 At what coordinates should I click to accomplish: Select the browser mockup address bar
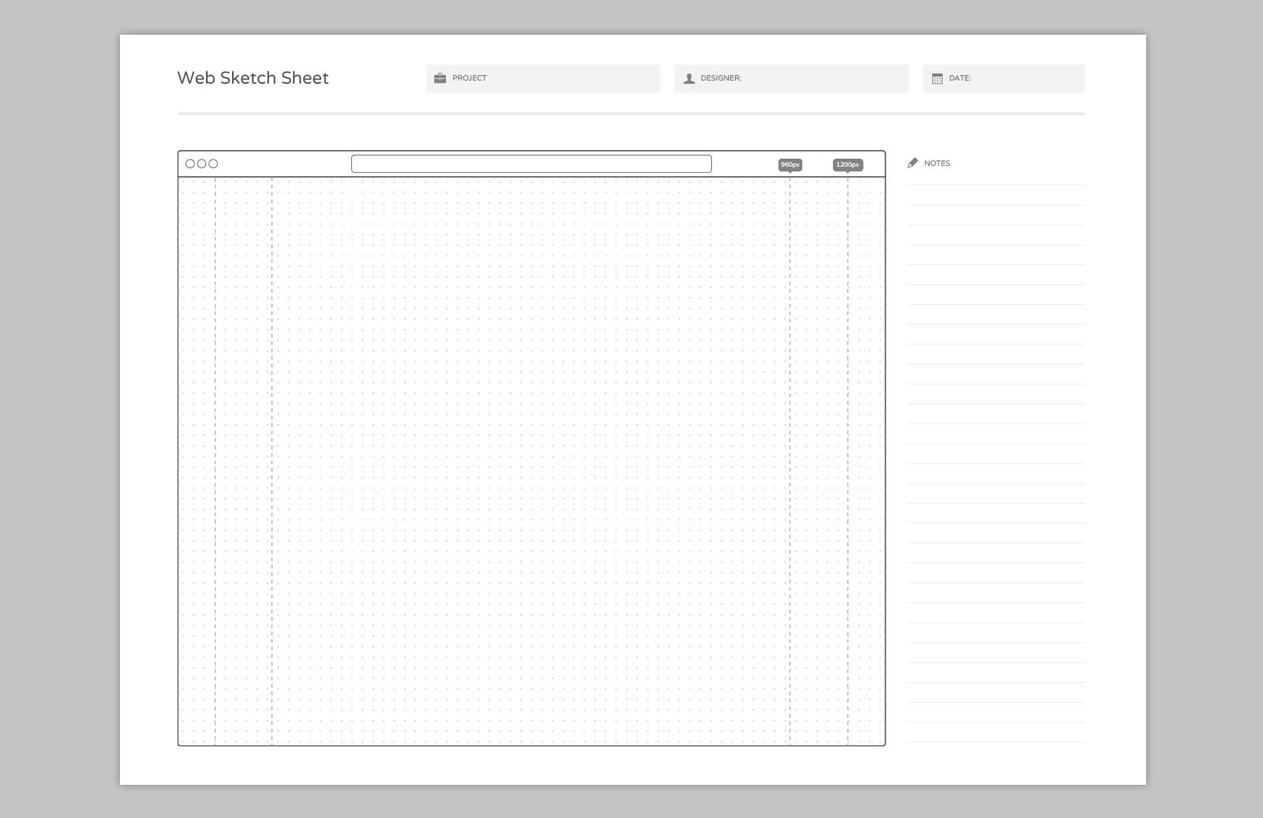pyautogui.click(x=531, y=163)
